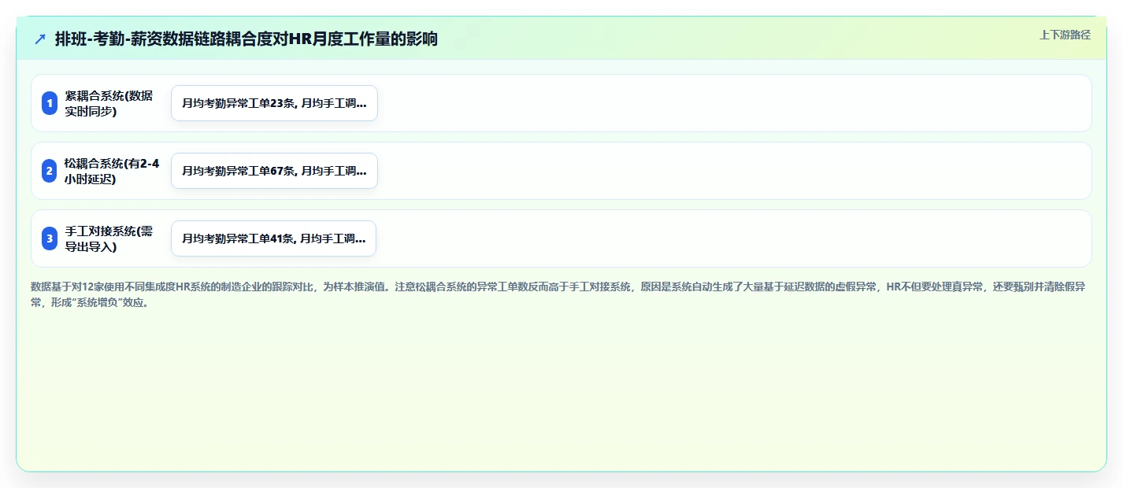Open the chip reading 月均考勤异常工单41条

pos(273,238)
